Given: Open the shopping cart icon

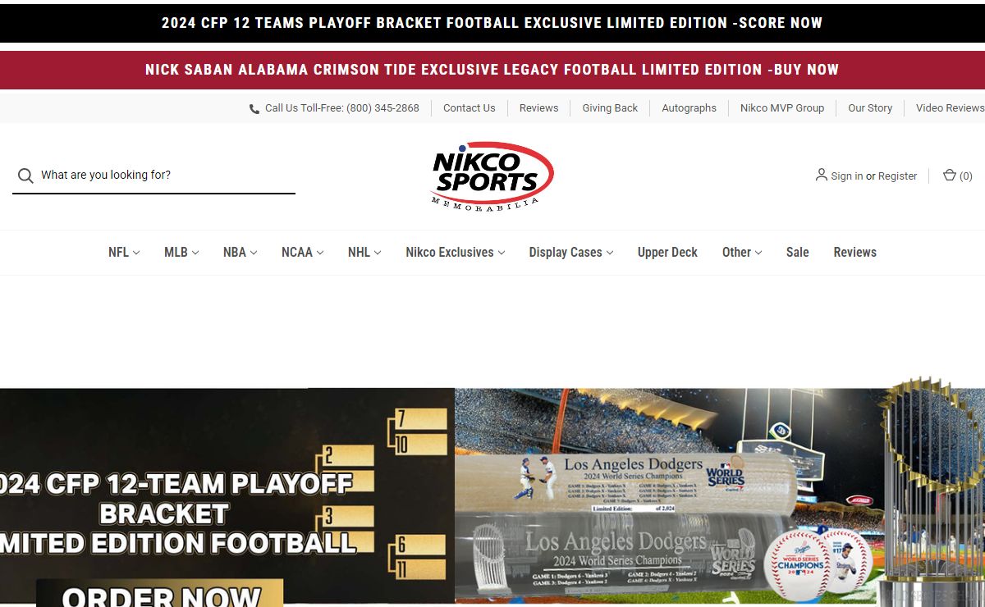Looking at the screenshot, I should click(x=949, y=175).
